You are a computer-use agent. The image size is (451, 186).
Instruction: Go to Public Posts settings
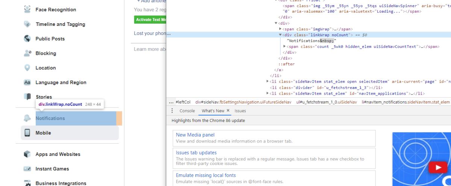[x=50, y=39]
